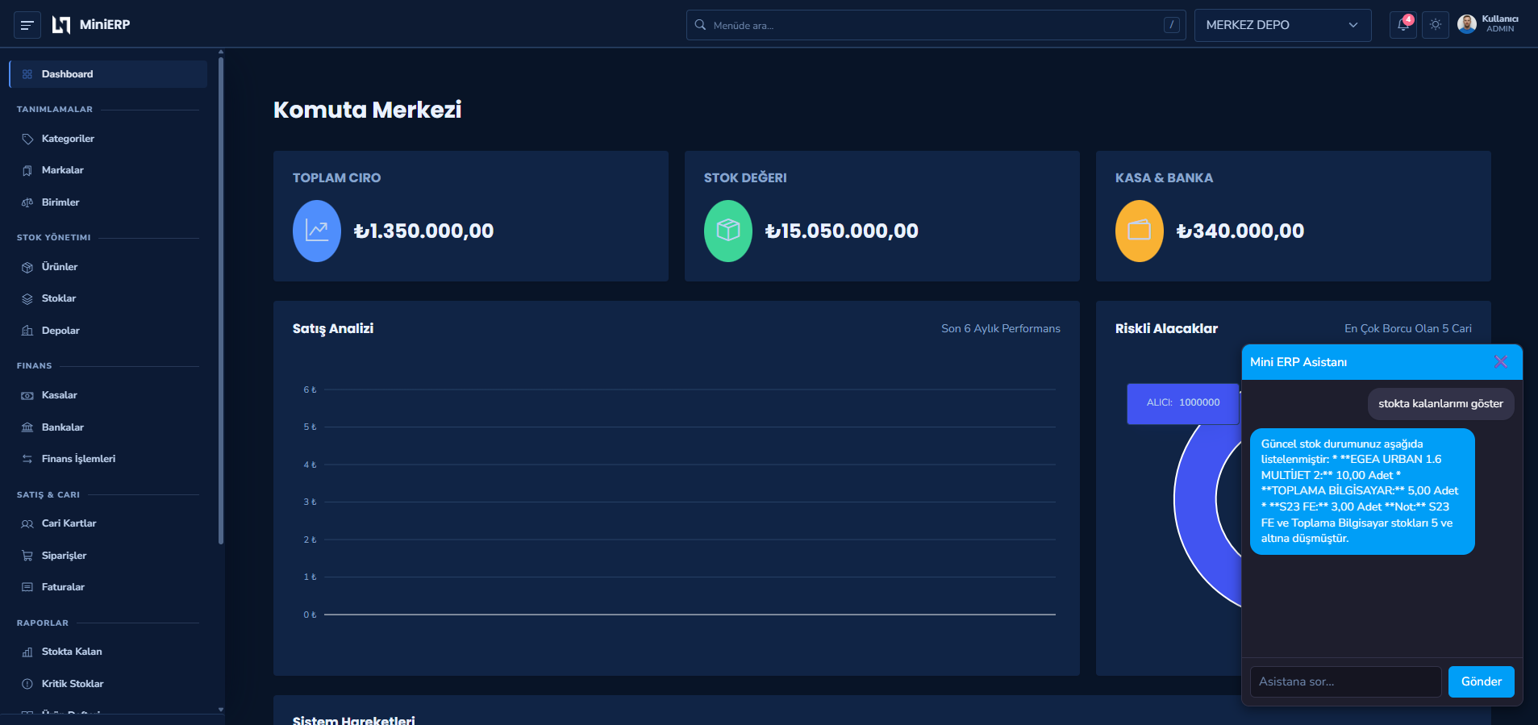Click the magnifier icon in the search bar
The height and width of the screenshot is (725, 1538).
pos(700,25)
